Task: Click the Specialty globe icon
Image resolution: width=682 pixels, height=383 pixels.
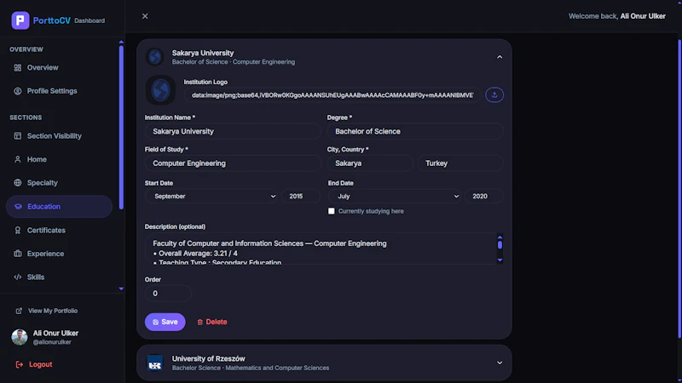Action: (x=17, y=183)
